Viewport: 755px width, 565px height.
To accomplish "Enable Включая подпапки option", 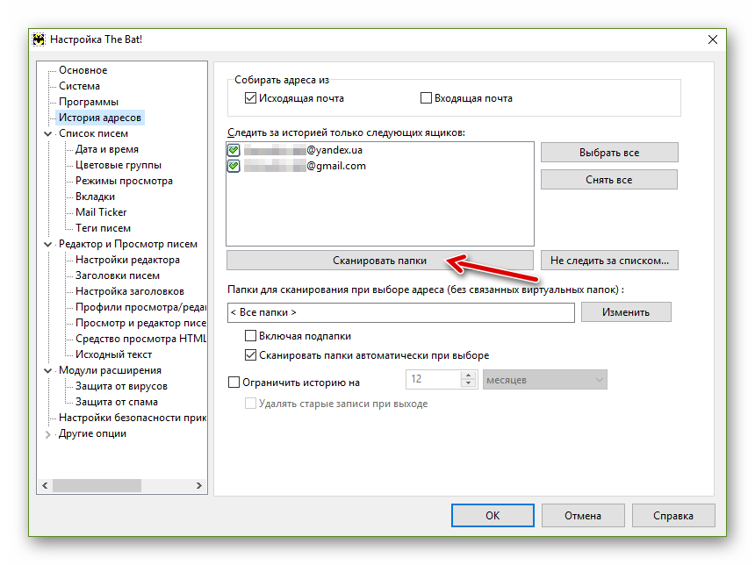I will point(251,336).
